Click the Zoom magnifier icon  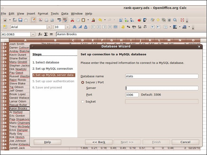click(x=175, y=20)
